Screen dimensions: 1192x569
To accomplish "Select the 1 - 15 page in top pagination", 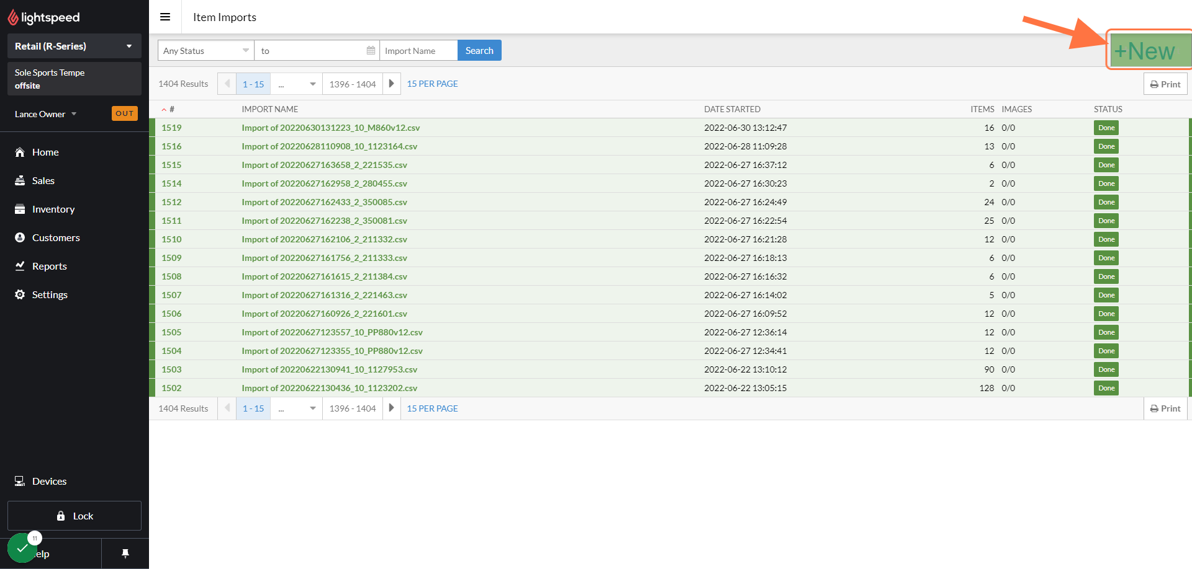I will [x=253, y=84].
